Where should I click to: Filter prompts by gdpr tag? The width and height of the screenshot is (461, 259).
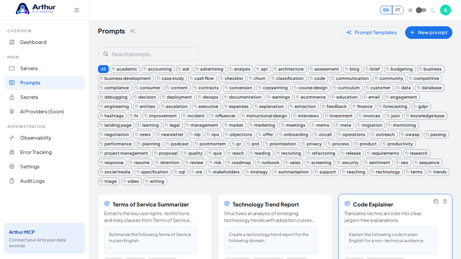tap(421, 106)
